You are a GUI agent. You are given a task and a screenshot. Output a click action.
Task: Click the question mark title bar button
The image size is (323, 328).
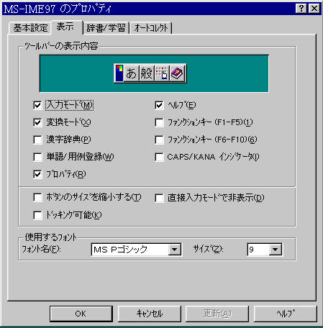tap(301, 9)
